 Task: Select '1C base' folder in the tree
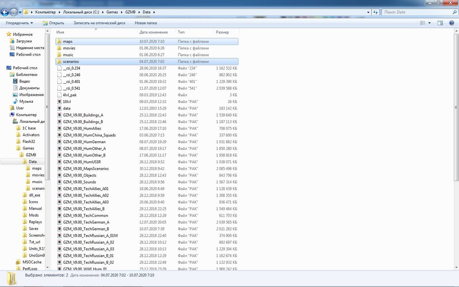(x=29, y=128)
